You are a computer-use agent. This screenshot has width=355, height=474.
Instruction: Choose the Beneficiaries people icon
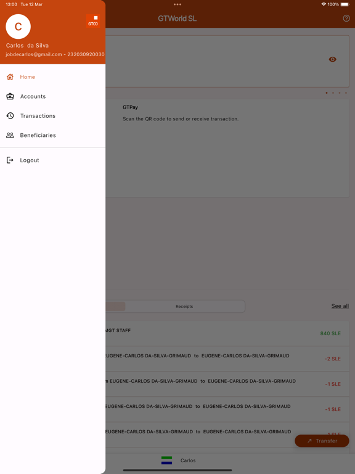pyautogui.click(x=10, y=135)
